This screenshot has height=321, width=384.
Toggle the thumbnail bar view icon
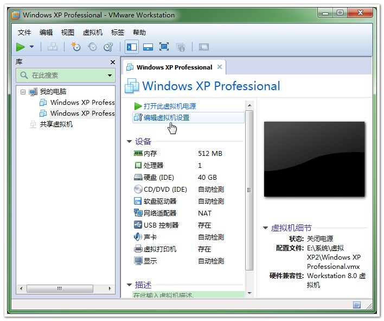pos(148,47)
